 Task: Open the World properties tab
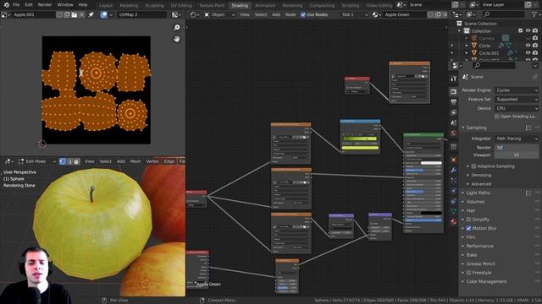tap(454, 133)
